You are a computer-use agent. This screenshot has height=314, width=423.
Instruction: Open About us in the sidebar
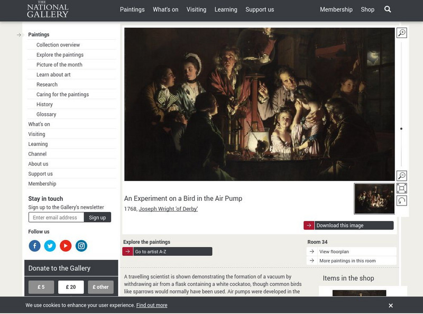pyautogui.click(x=38, y=164)
